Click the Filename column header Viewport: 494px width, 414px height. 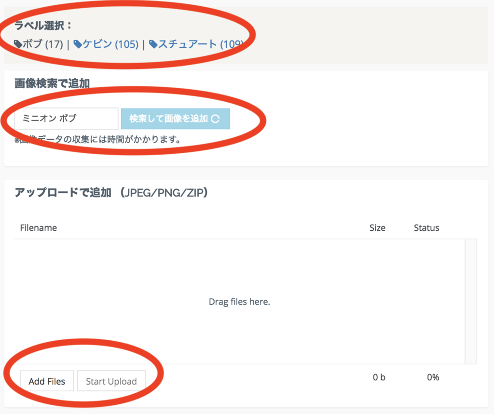pyautogui.click(x=39, y=227)
